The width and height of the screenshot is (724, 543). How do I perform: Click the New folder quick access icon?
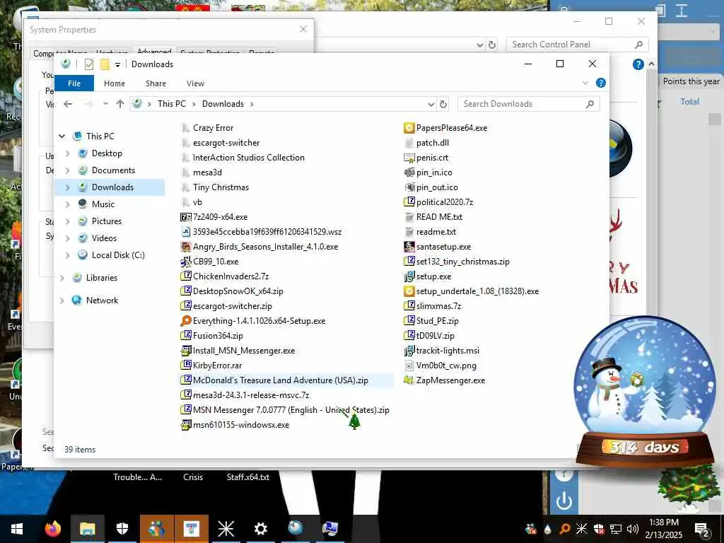(105, 64)
